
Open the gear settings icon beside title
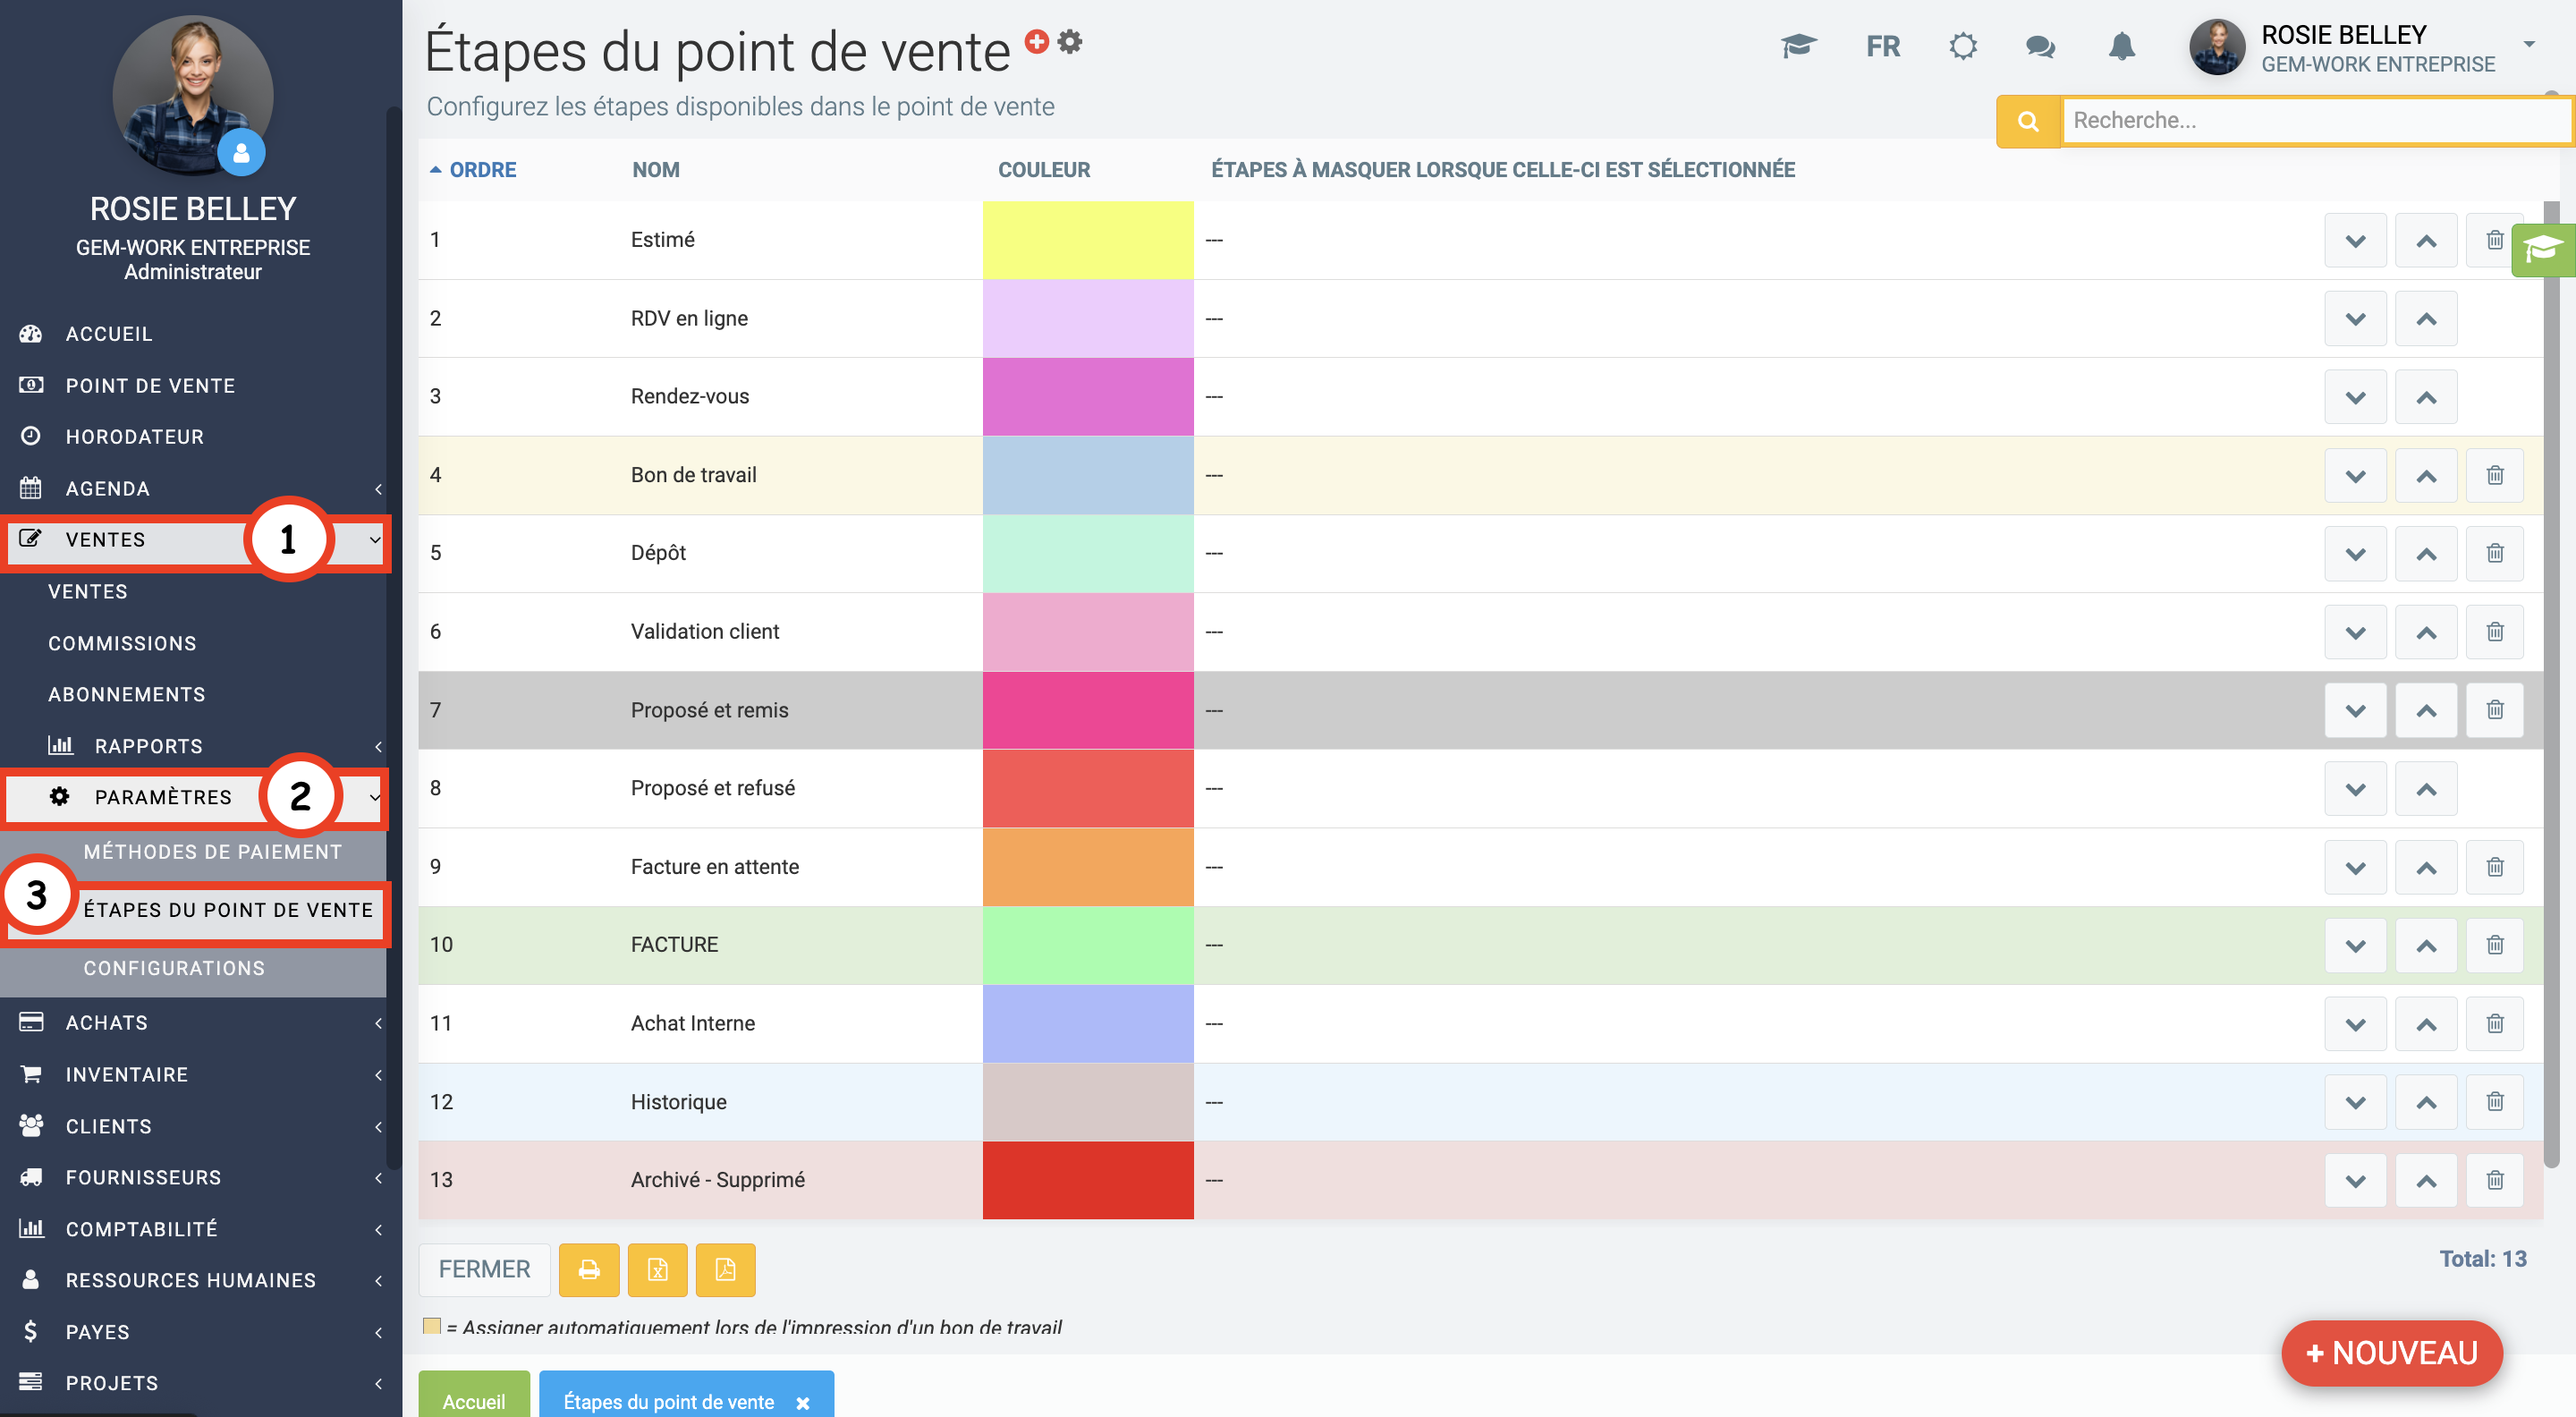tap(1070, 41)
